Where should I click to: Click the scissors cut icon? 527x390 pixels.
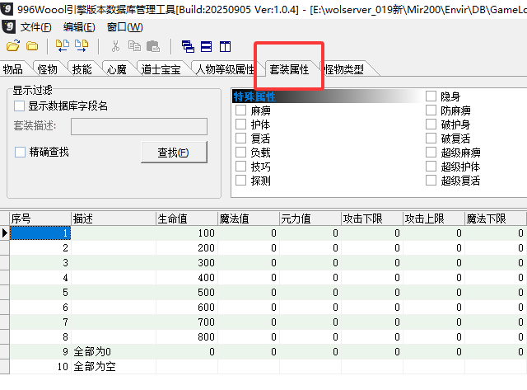[115, 46]
